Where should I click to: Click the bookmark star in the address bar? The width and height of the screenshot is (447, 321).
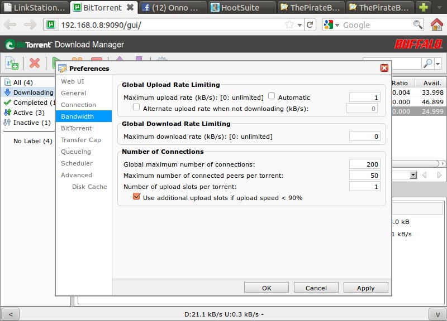point(289,25)
